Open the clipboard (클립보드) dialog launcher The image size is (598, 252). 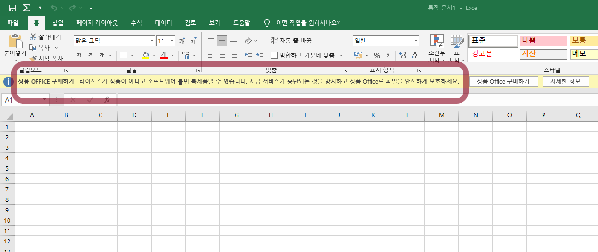click(x=66, y=70)
